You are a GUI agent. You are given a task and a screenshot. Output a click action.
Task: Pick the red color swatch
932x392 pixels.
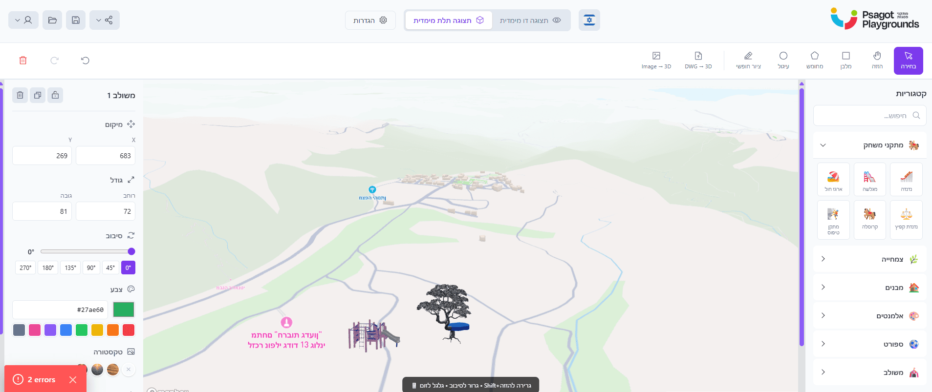click(x=129, y=330)
